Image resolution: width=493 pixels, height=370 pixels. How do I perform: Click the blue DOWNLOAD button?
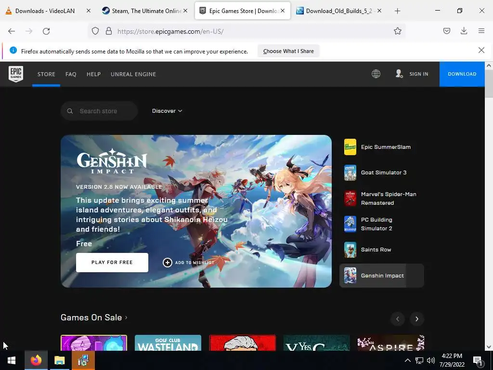point(462,74)
